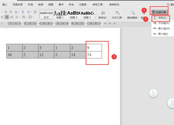Click the increase indent icon
Image resolution: width=174 pixels, height=125 pixels.
pos(11,12)
